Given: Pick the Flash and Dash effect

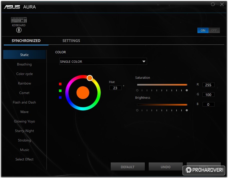Looking at the screenshot, I should coord(24,102).
